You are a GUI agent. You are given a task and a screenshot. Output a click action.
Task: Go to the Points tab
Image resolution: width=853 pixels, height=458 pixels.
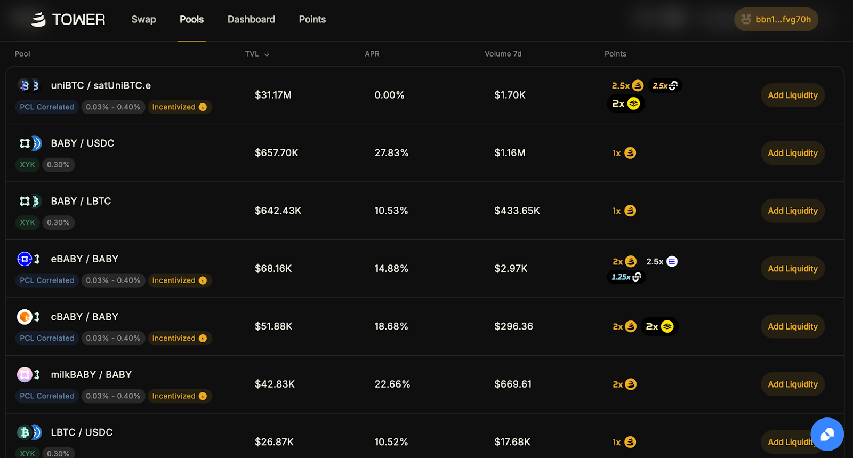pyautogui.click(x=312, y=19)
